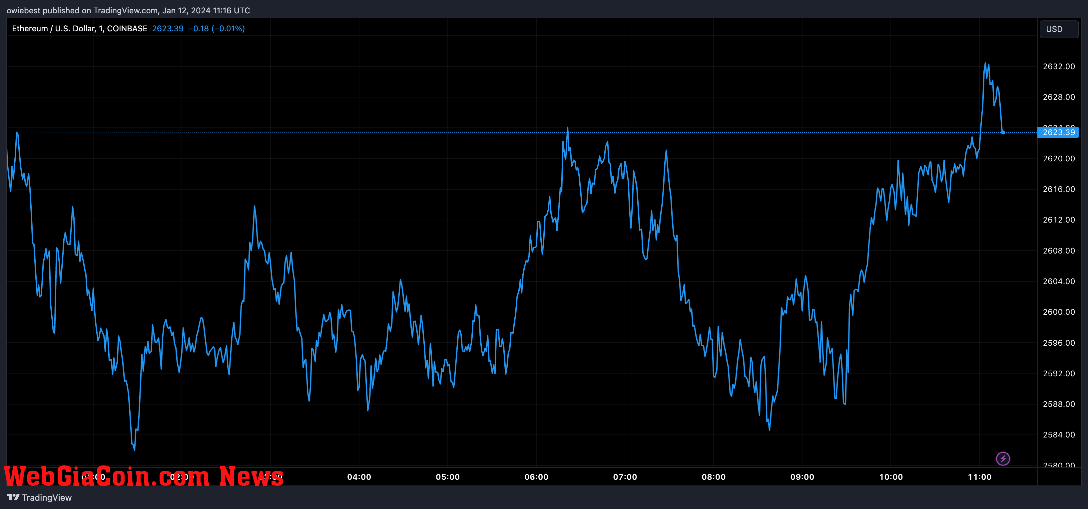Click the 2588.00 price axis label
1088x509 pixels.
tap(1059, 404)
